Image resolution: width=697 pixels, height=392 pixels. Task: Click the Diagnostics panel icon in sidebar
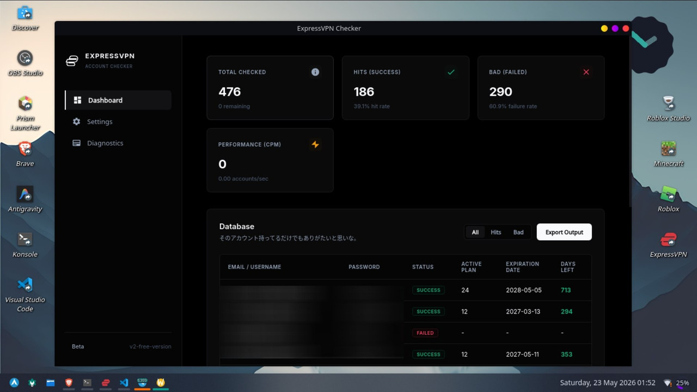76,143
